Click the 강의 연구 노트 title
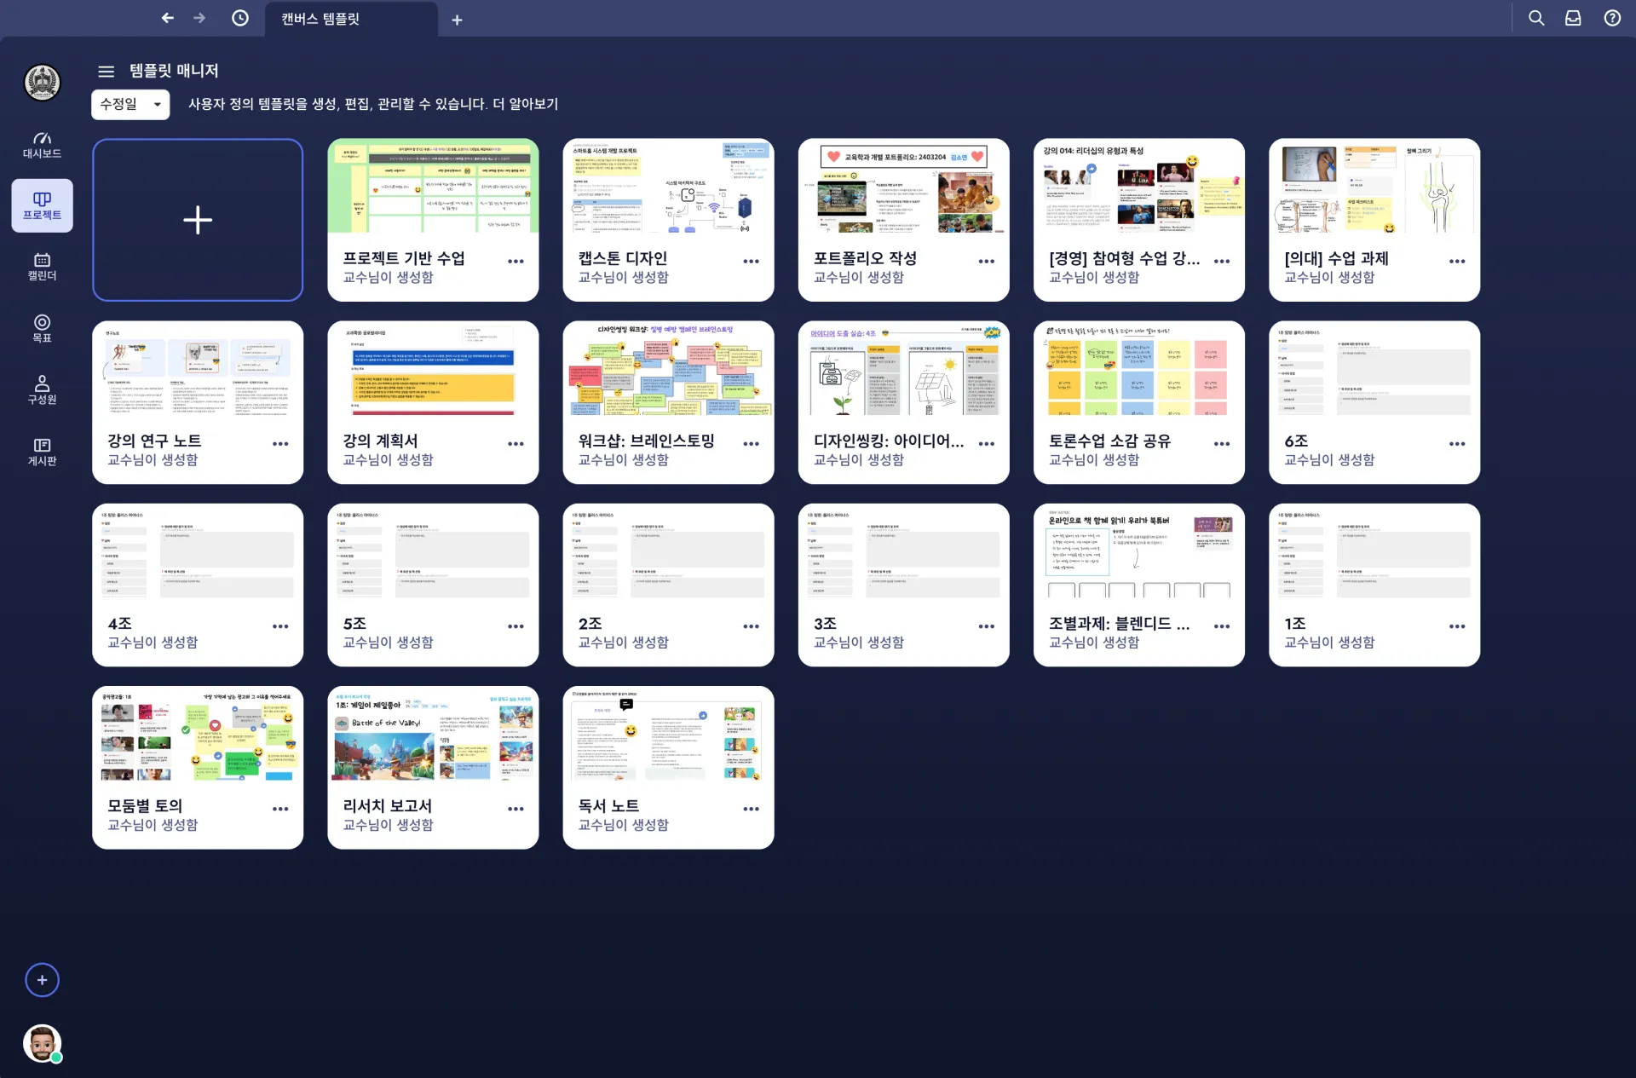 coord(154,441)
